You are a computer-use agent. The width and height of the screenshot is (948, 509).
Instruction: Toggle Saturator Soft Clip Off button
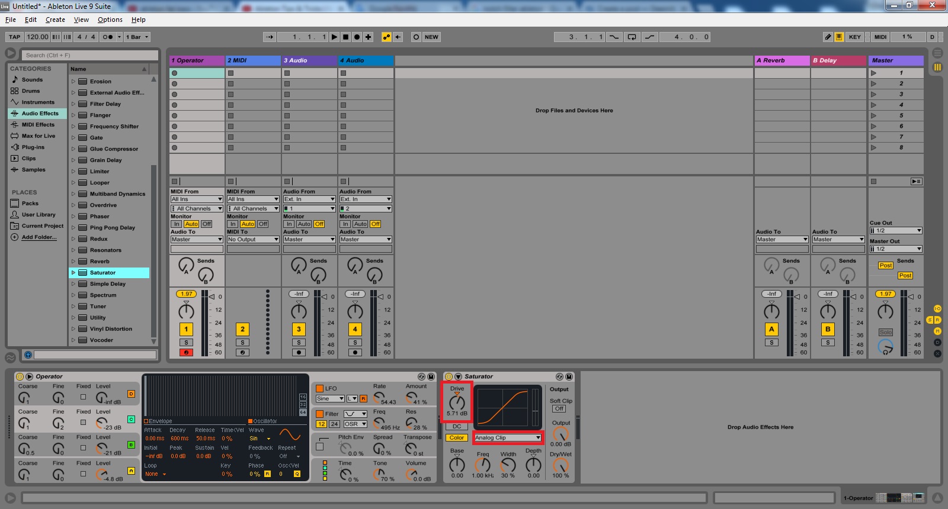(x=559, y=408)
